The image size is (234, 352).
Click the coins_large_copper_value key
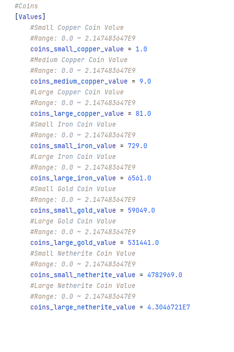pyautogui.click(x=77, y=114)
